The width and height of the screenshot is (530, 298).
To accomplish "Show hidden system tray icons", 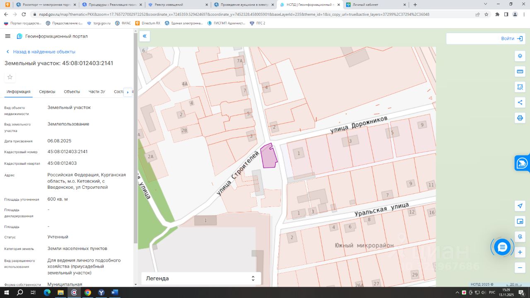I will coord(457,293).
